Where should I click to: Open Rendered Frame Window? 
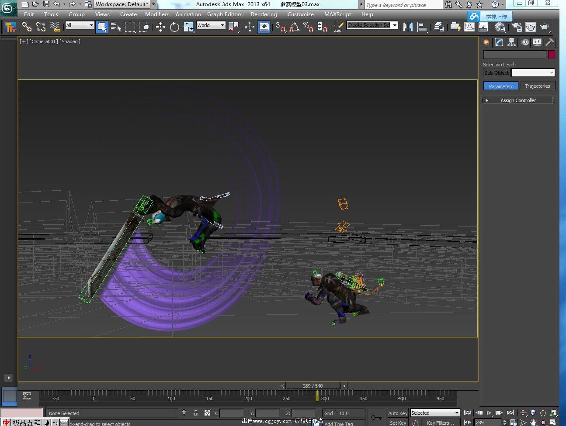click(x=531, y=27)
